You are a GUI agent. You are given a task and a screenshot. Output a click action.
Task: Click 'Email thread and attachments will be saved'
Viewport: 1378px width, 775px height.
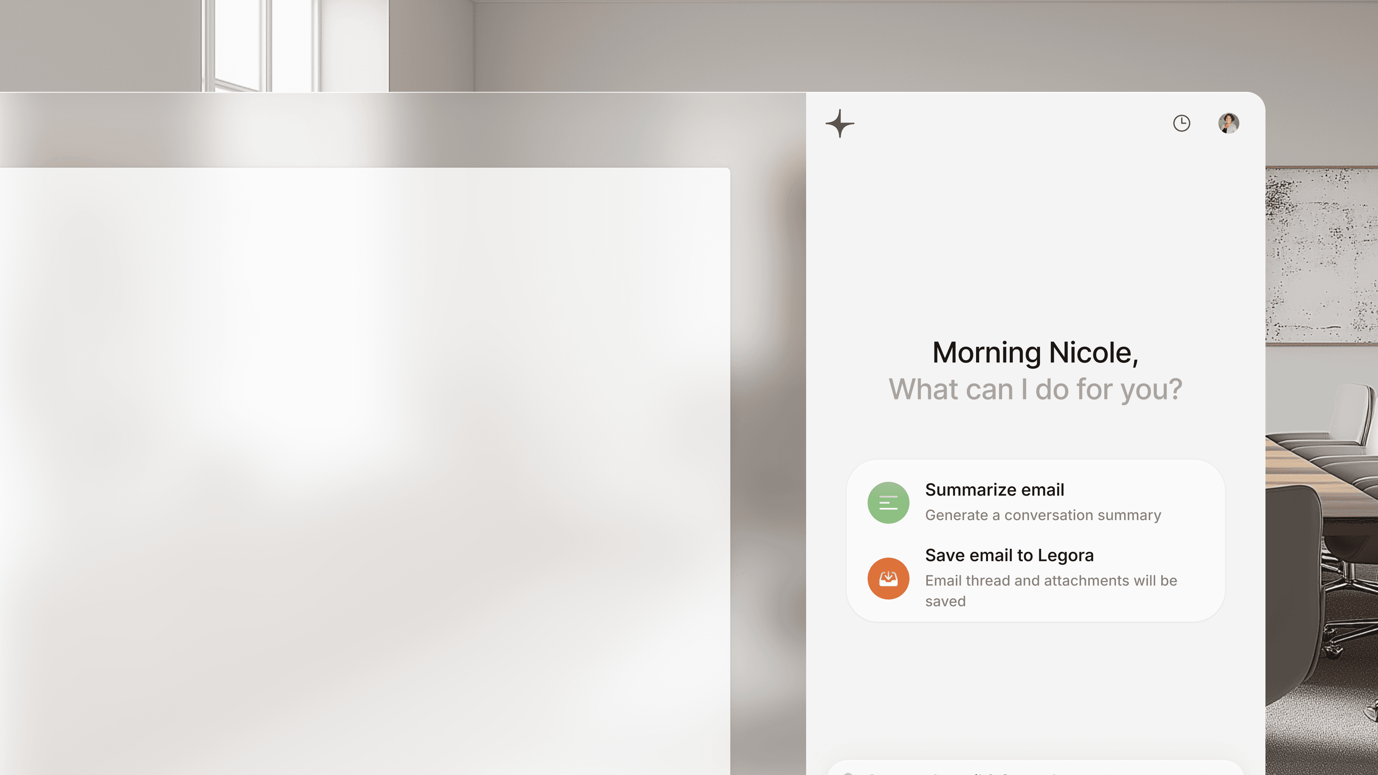[x=1051, y=581]
